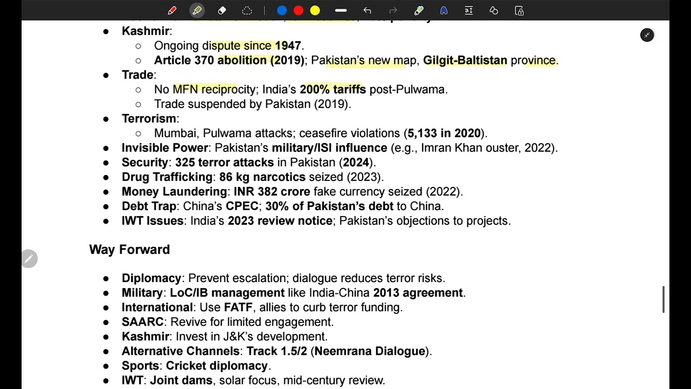The width and height of the screenshot is (691, 389).
Task: Click the '86 kg narcotics' text
Action: coord(262,177)
